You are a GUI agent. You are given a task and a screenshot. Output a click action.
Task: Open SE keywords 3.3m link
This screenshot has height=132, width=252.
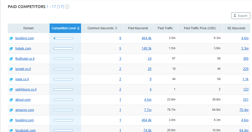pos(245,48)
